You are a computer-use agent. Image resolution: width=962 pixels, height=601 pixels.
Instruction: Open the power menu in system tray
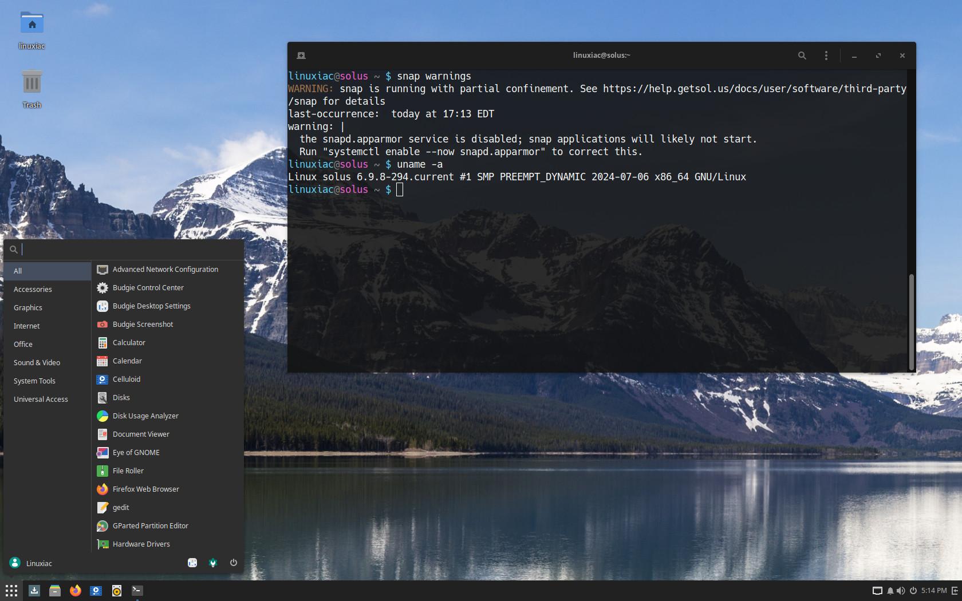click(913, 591)
